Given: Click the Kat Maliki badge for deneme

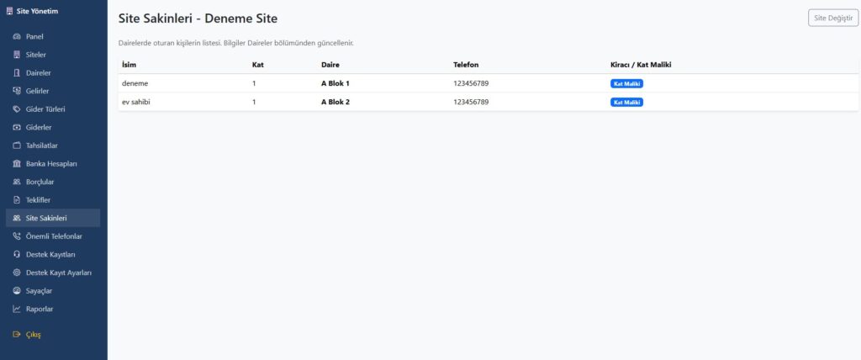Looking at the screenshot, I should click(x=626, y=83).
